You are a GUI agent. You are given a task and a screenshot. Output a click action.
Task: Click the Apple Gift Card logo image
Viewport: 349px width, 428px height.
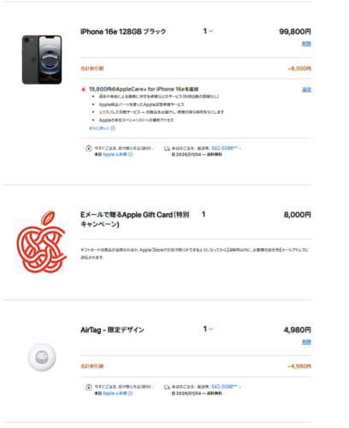point(42,241)
